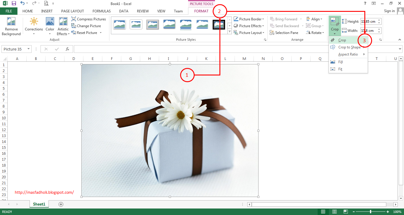Image resolution: width=404 pixels, height=215 pixels.
Task: Switch to Page Break Preview in status bar
Action: click(345, 212)
